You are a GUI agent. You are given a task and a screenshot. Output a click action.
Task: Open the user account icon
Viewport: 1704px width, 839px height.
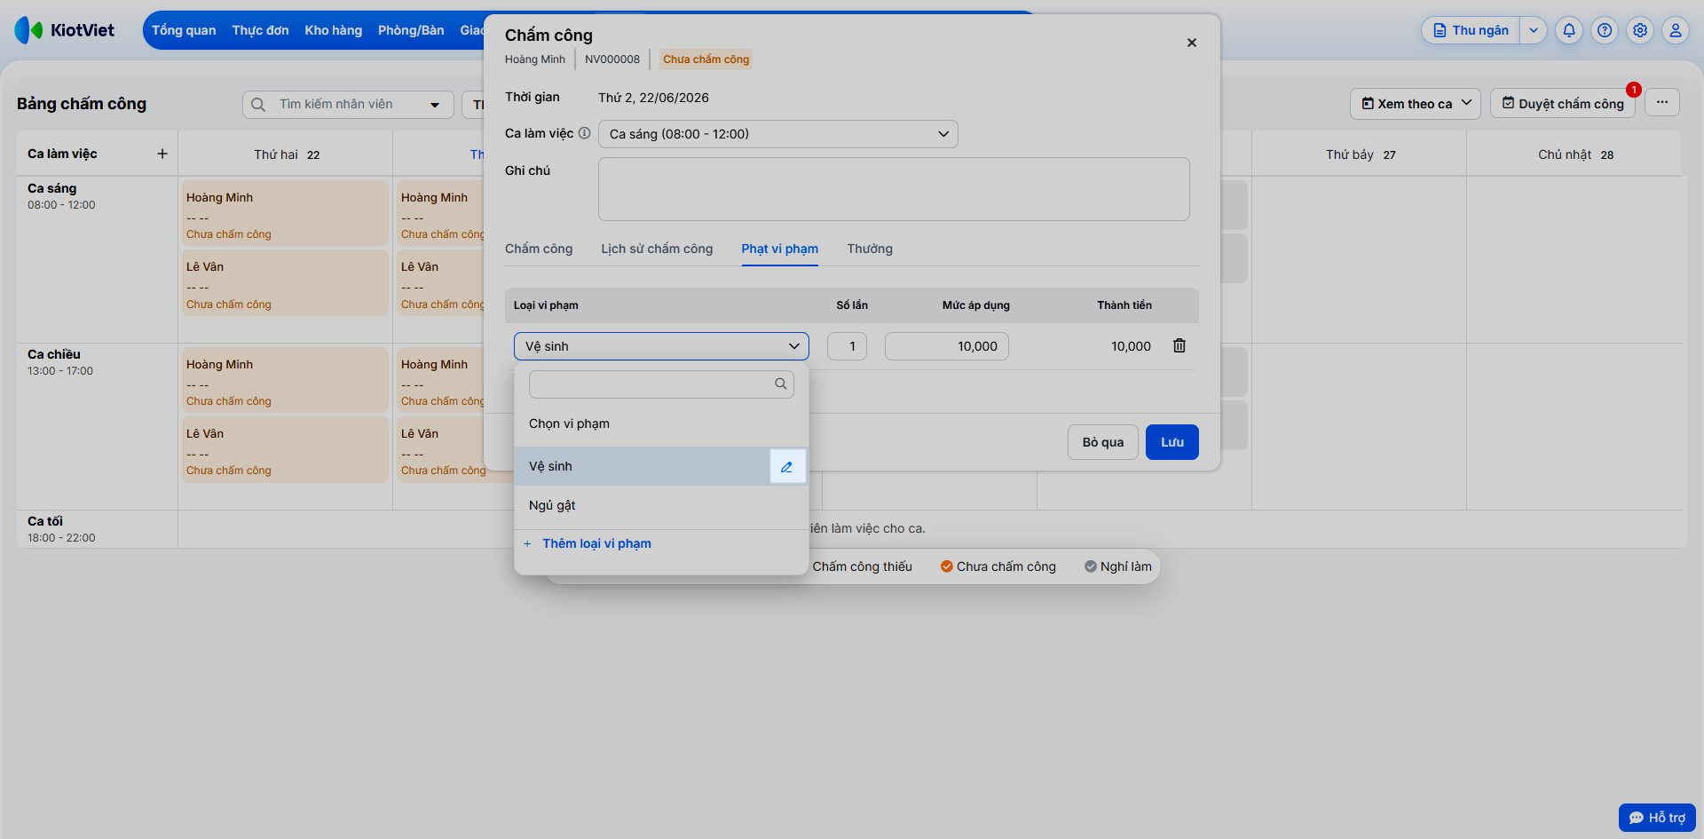coord(1676,30)
